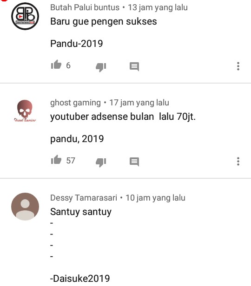251x286 pixels.
Task: Reply to ghost gaming's comment
Action: (x=134, y=162)
